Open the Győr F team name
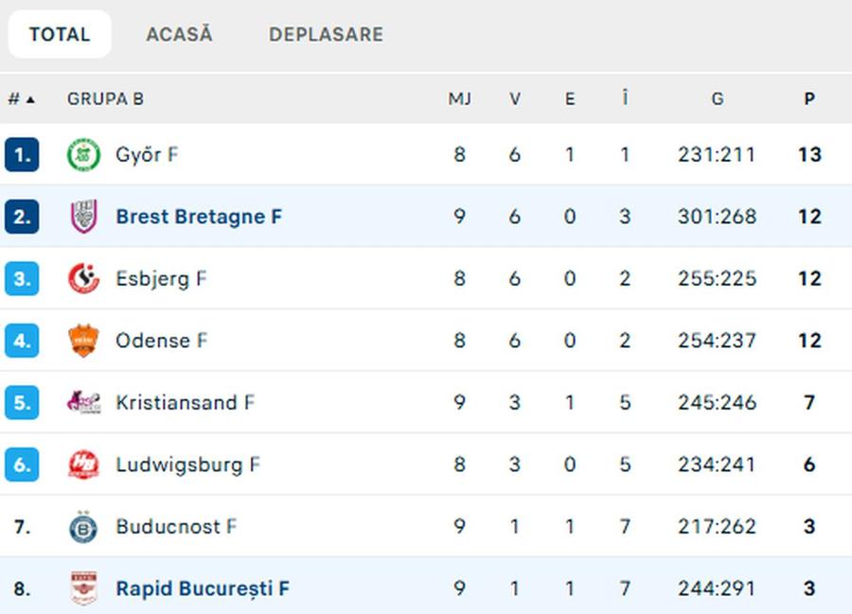 (x=147, y=155)
